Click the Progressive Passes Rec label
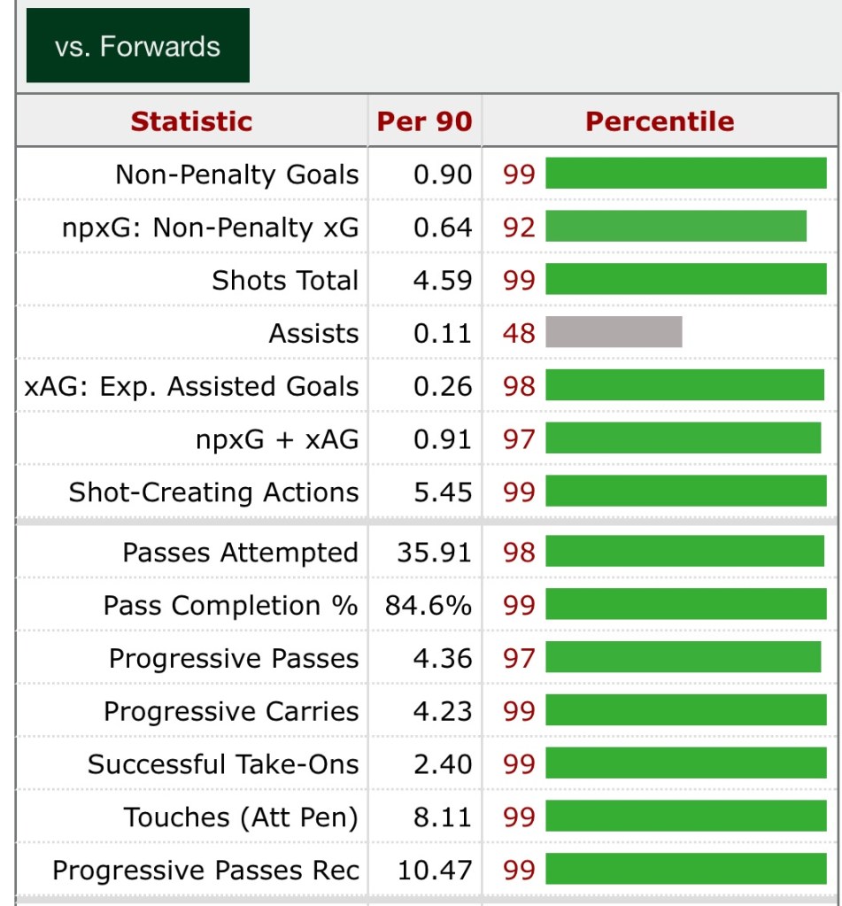 [x=205, y=871]
